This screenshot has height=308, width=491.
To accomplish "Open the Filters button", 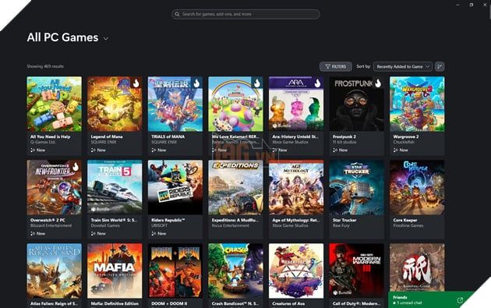I will [336, 66].
